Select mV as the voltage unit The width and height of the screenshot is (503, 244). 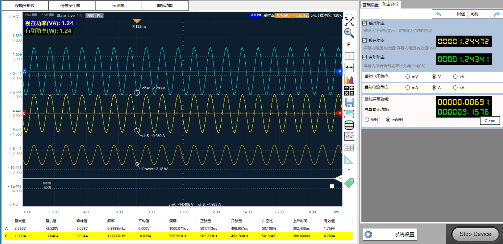(x=407, y=77)
